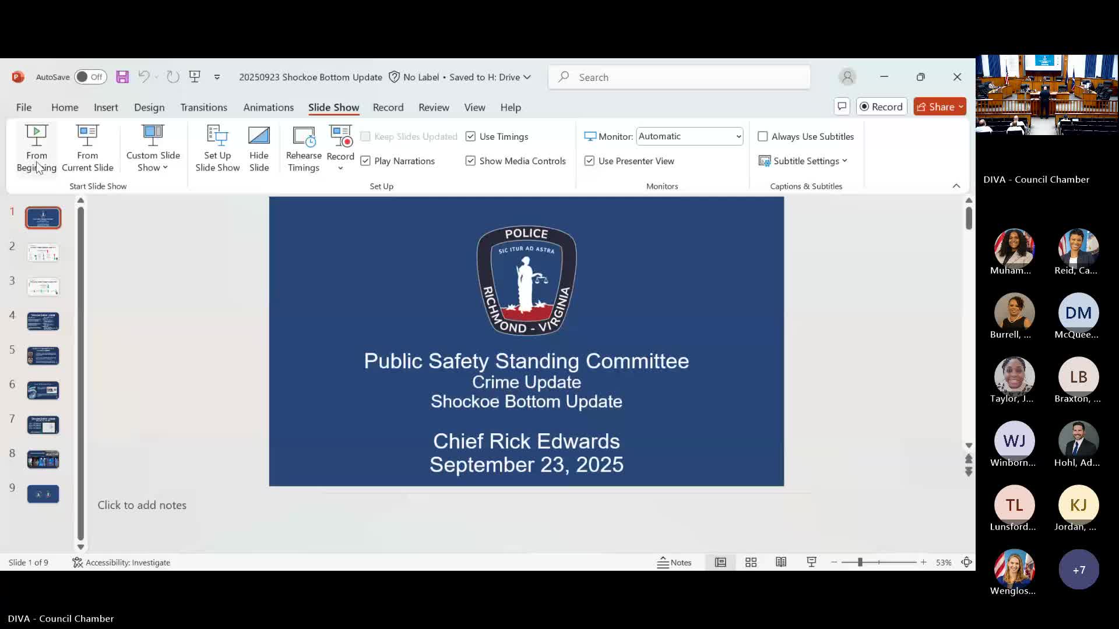The width and height of the screenshot is (1119, 629).
Task: Click the Save icon in title bar
Action: [122, 77]
